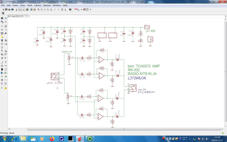Click the Change wrench tool
The width and height of the screenshot is (227, 142).
click(6, 33)
